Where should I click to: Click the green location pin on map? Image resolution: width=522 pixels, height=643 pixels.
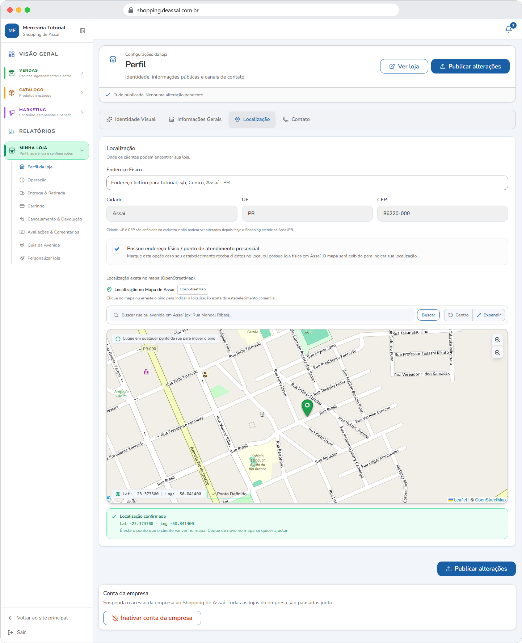307,408
